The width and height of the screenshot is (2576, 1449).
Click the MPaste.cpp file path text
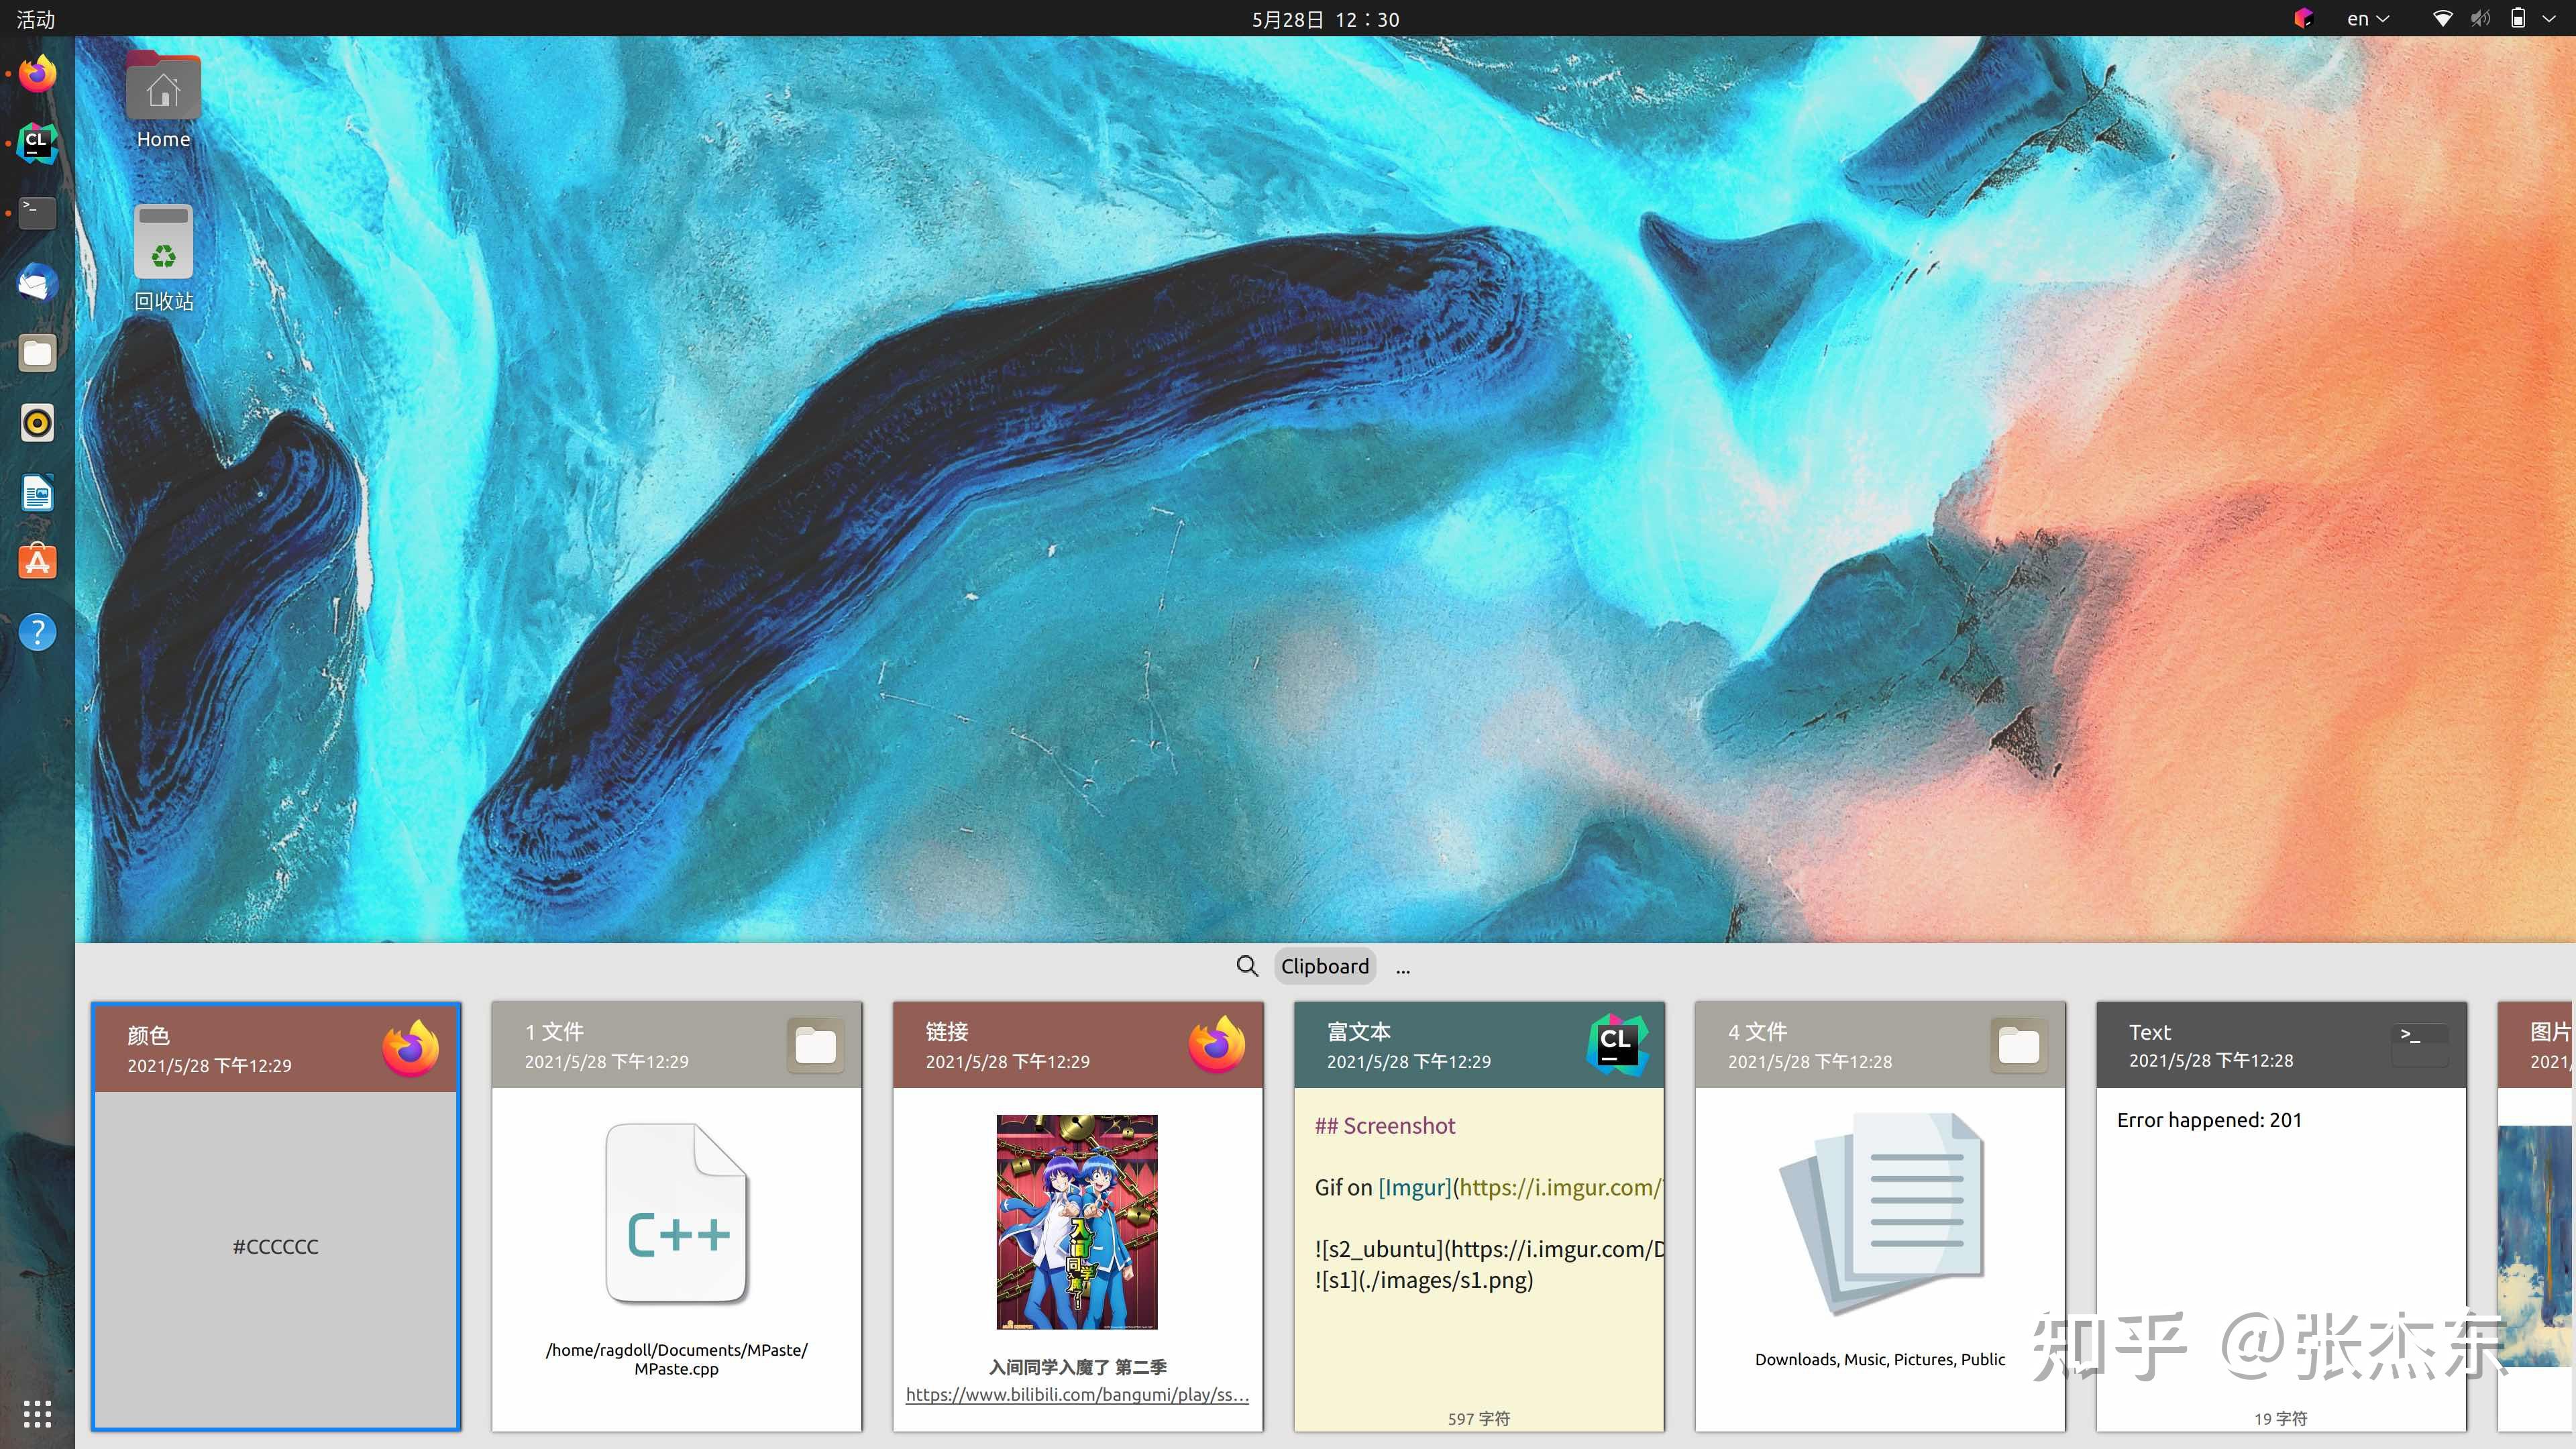(677, 1359)
